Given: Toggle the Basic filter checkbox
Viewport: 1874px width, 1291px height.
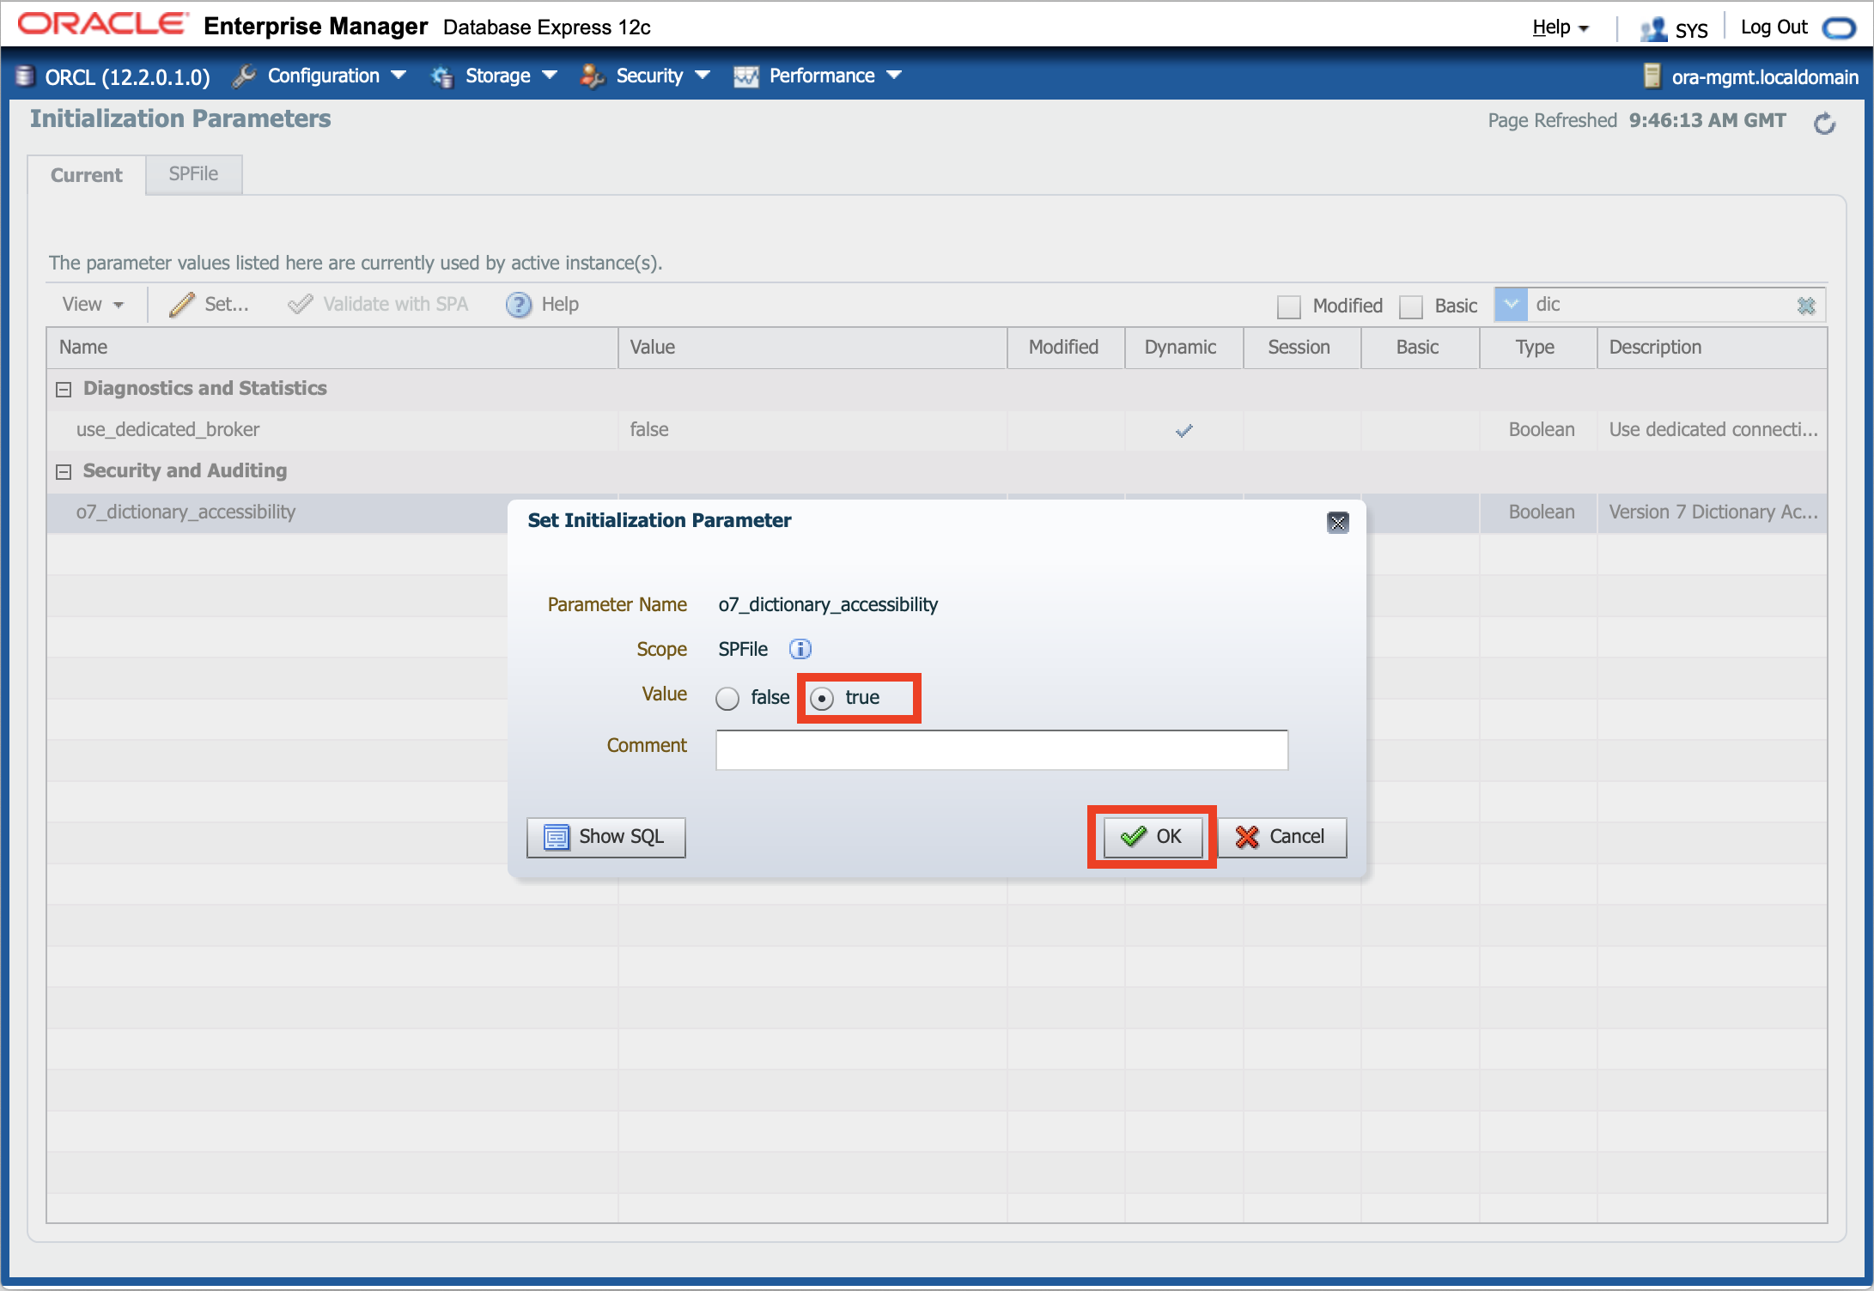Looking at the screenshot, I should point(1411,306).
